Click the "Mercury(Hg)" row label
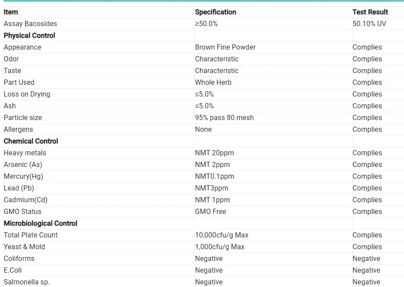Image resolution: width=404 pixels, height=287 pixels. pyautogui.click(x=23, y=177)
